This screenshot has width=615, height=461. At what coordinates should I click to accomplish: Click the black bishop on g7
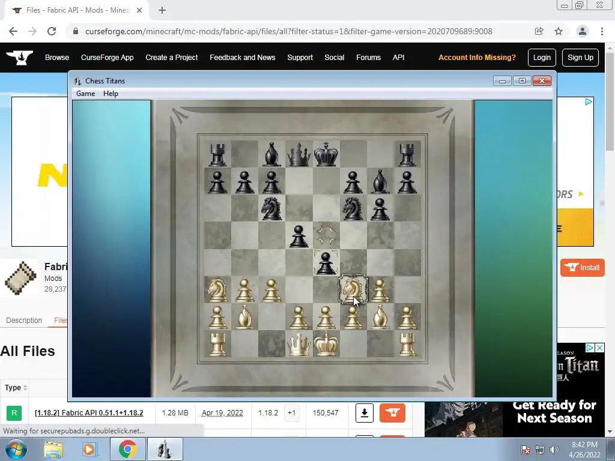pos(380,182)
